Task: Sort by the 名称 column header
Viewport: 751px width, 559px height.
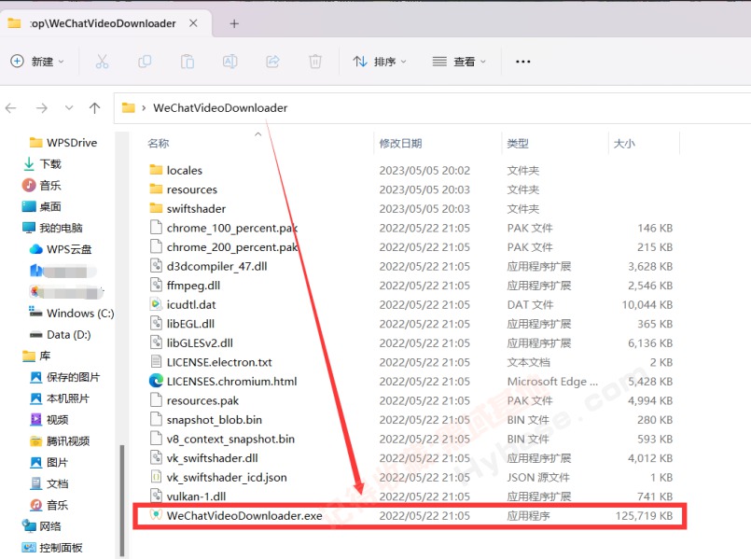Action: click(x=159, y=144)
